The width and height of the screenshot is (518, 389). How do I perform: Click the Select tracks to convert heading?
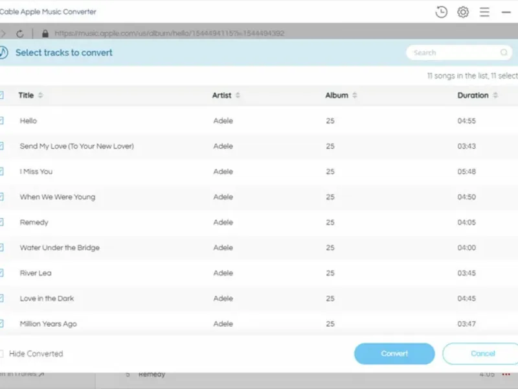pos(63,53)
